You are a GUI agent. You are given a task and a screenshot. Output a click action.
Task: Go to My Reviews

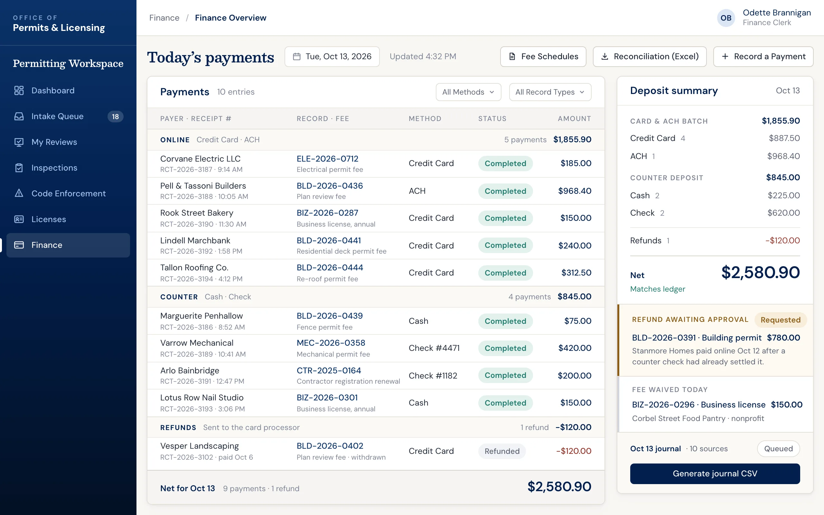tap(68, 142)
